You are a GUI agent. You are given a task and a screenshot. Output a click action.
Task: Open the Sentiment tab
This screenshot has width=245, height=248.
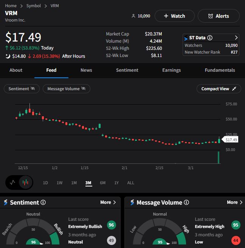coord(127,70)
